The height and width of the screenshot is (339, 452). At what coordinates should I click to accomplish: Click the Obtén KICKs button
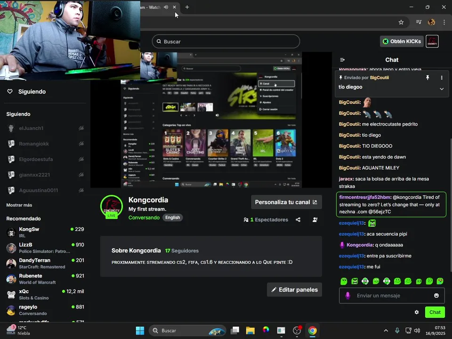point(402,41)
